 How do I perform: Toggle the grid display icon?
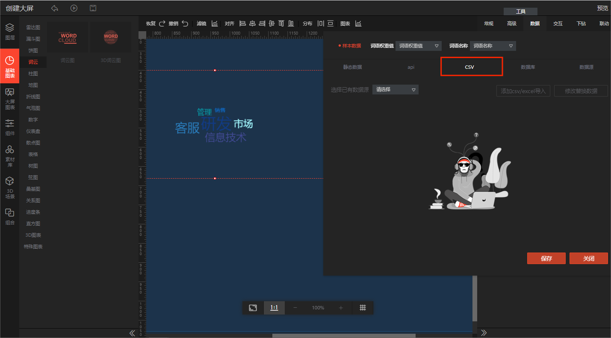(363, 308)
